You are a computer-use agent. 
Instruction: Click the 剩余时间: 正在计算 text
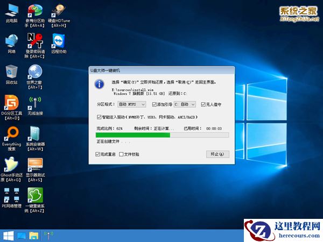(x=153, y=129)
